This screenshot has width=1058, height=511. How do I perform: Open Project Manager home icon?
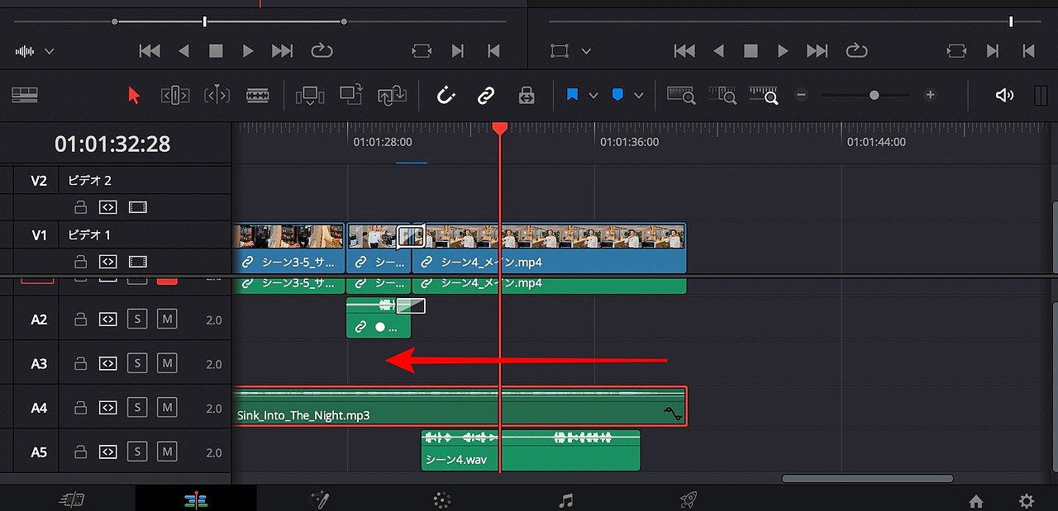[976, 500]
